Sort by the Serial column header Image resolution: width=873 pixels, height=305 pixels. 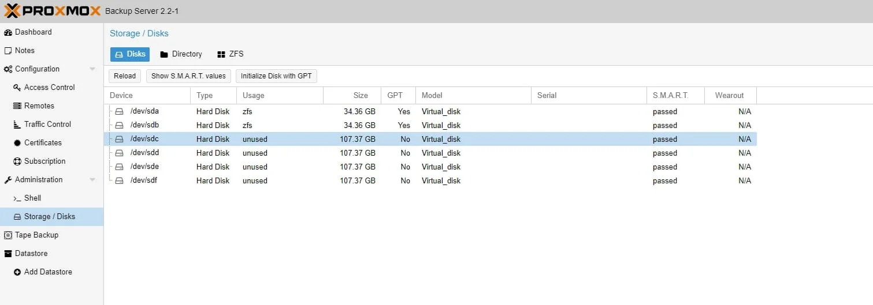click(589, 96)
